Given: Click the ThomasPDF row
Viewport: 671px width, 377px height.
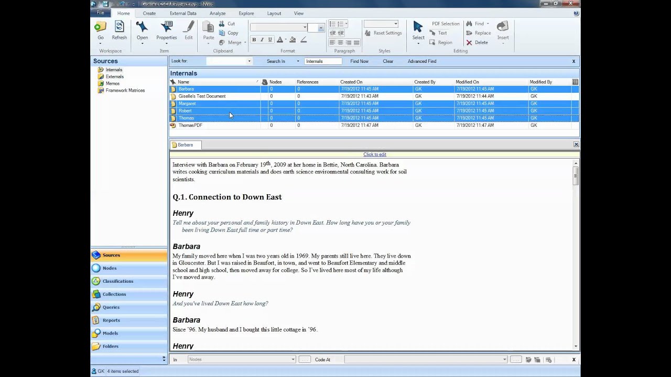Looking at the screenshot, I should (x=374, y=125).
